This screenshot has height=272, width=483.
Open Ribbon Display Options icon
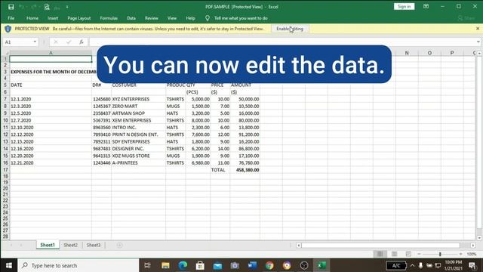point(426,7)
